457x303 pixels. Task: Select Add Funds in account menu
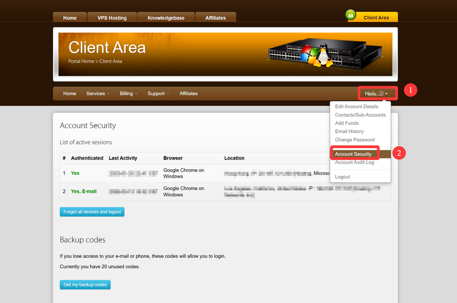347,123
